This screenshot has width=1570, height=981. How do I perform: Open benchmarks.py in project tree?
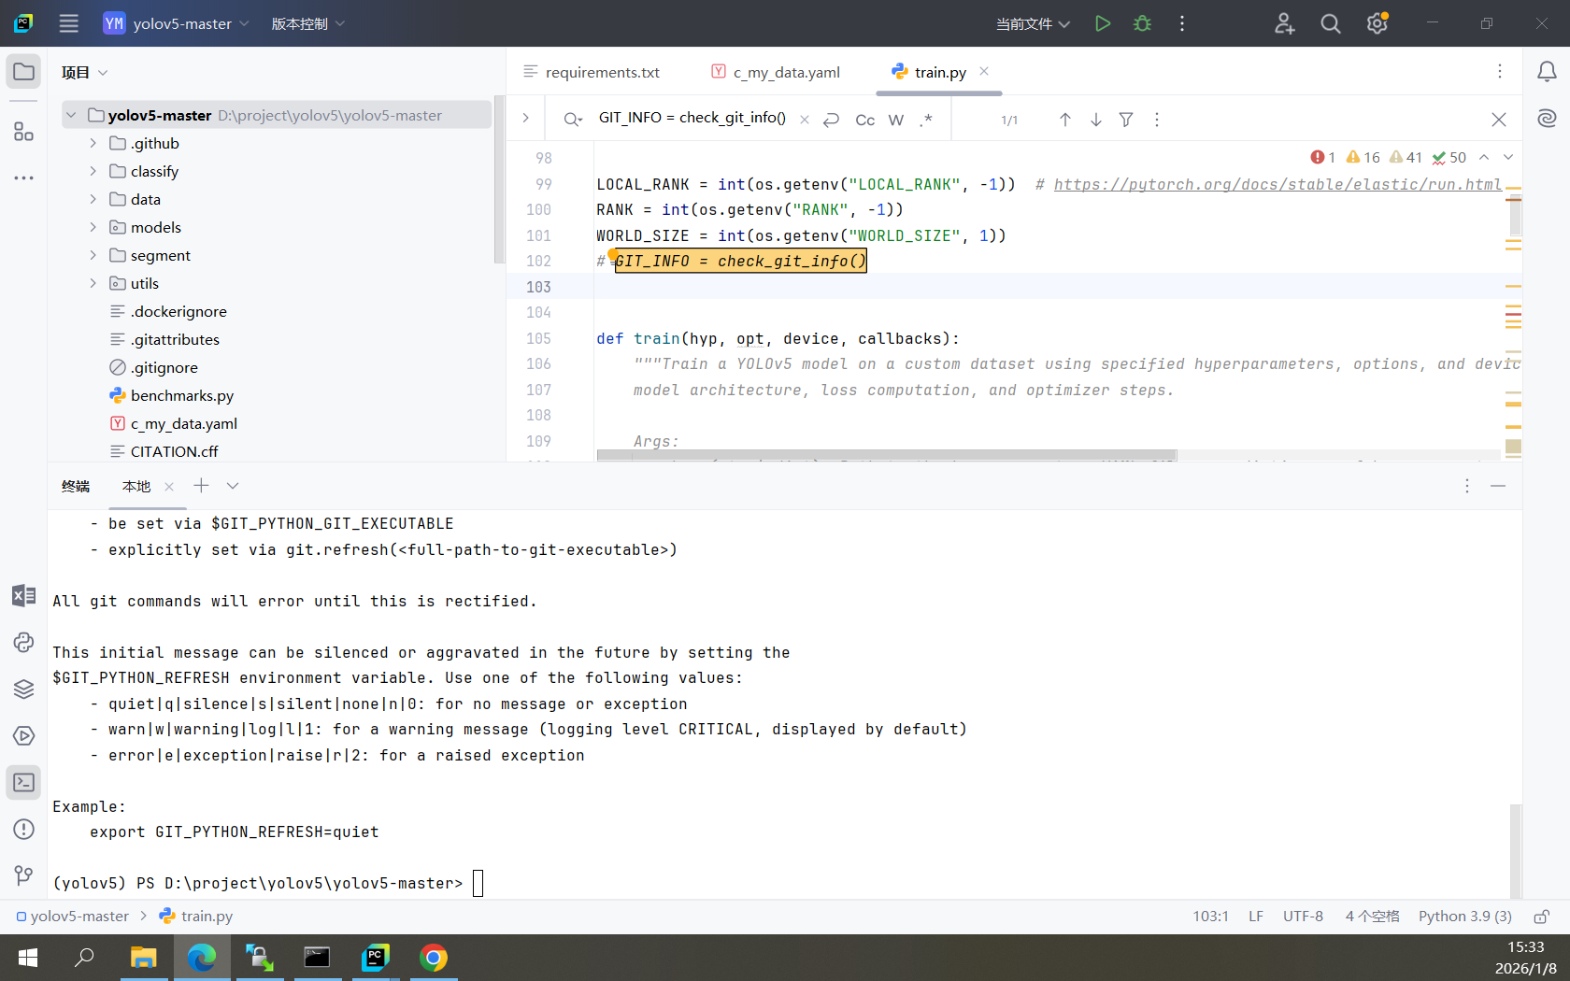[182, 395]
